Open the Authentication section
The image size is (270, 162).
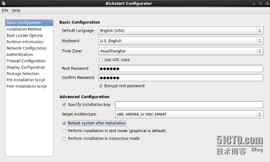pos(29,54)
